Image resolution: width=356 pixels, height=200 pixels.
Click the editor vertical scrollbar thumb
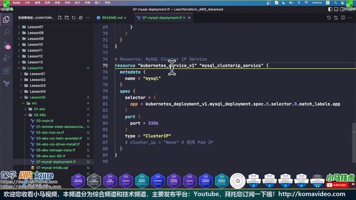click(x=354, y=143)
